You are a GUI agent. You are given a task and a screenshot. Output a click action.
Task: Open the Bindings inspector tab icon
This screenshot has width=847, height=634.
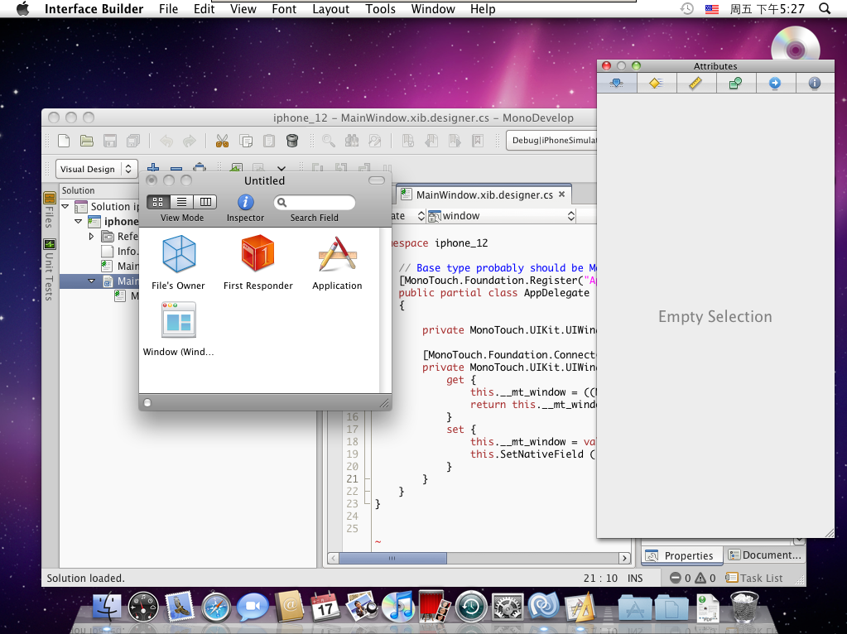pos(735,83)
